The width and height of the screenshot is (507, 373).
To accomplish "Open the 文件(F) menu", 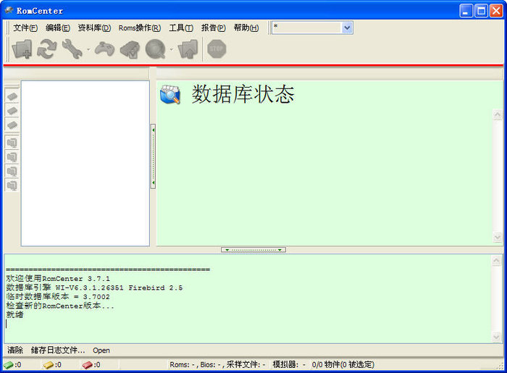I will (x=25, y=28).
